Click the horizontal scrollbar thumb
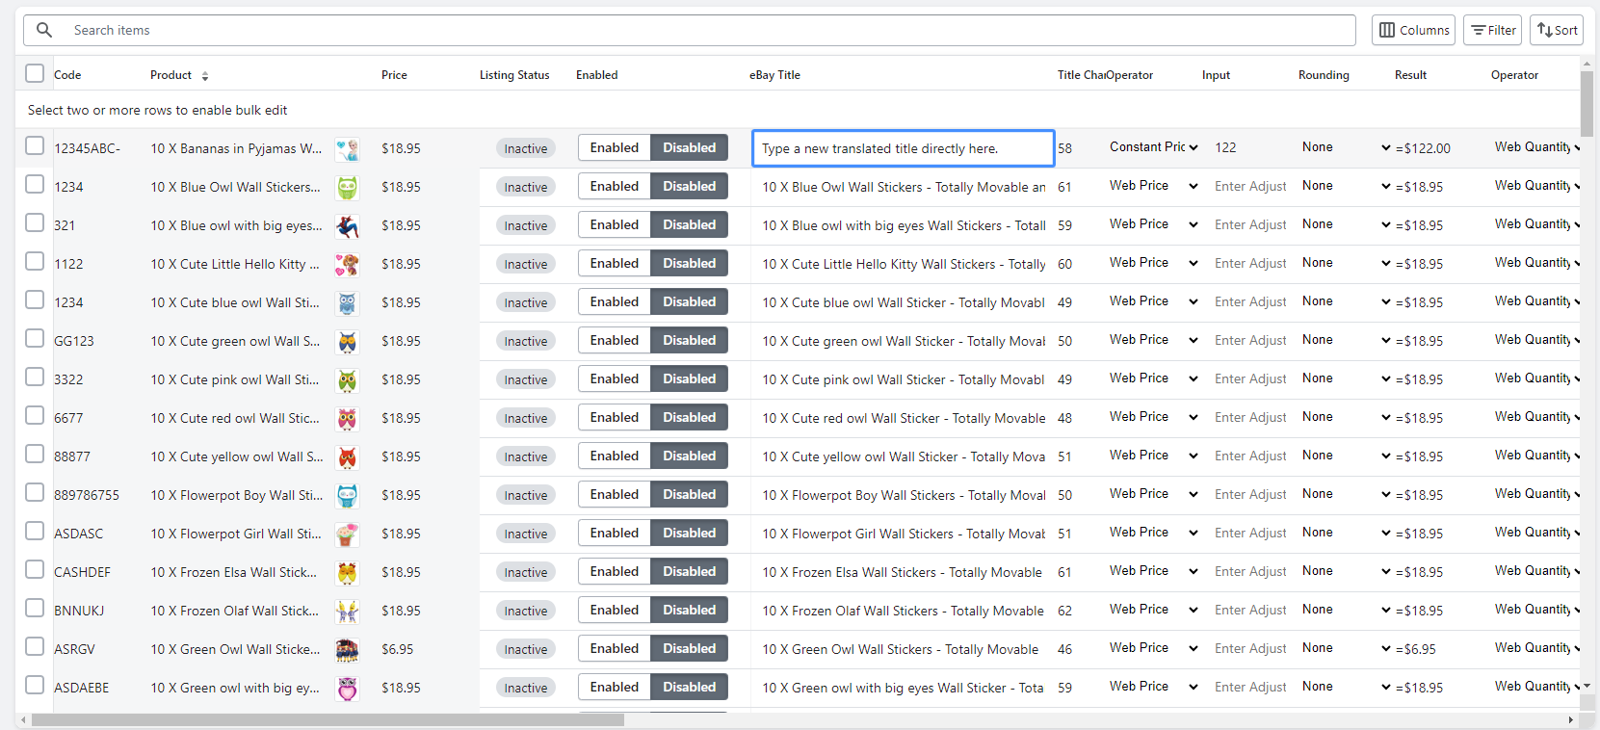 click(x=328, y=719)
